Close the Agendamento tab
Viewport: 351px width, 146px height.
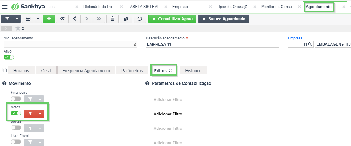(344, 7)
